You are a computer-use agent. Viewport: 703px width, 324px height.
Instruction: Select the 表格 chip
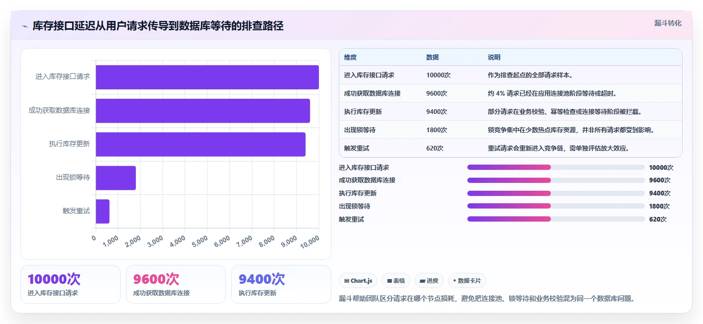click(x=396, y=281)
